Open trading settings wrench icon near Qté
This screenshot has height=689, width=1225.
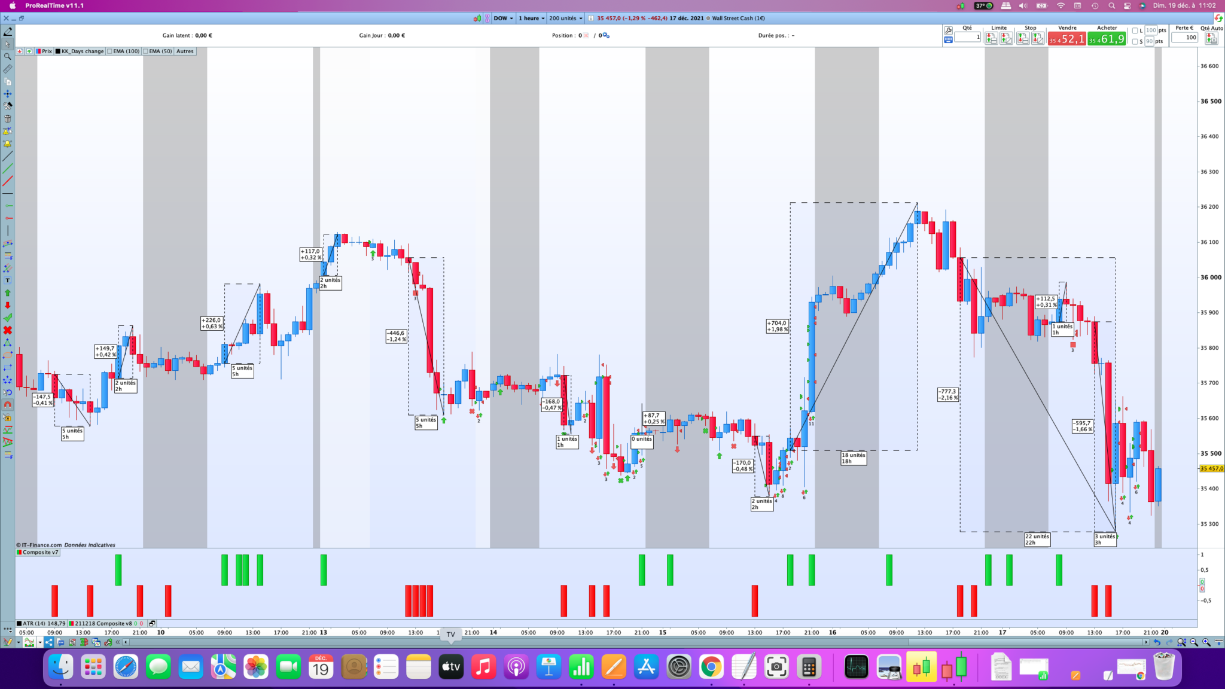(948, 31)
